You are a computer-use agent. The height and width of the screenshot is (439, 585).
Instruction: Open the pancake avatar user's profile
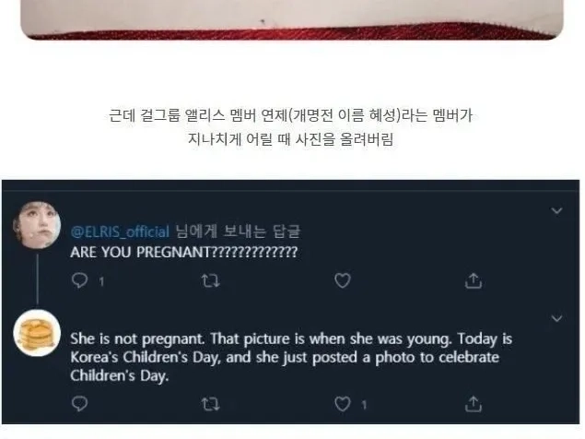point(37,333)
